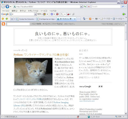This screenshot has width=128, height=119.
Task: Click the Add to Favorites star-plus icon
Action: click(7, 19)
